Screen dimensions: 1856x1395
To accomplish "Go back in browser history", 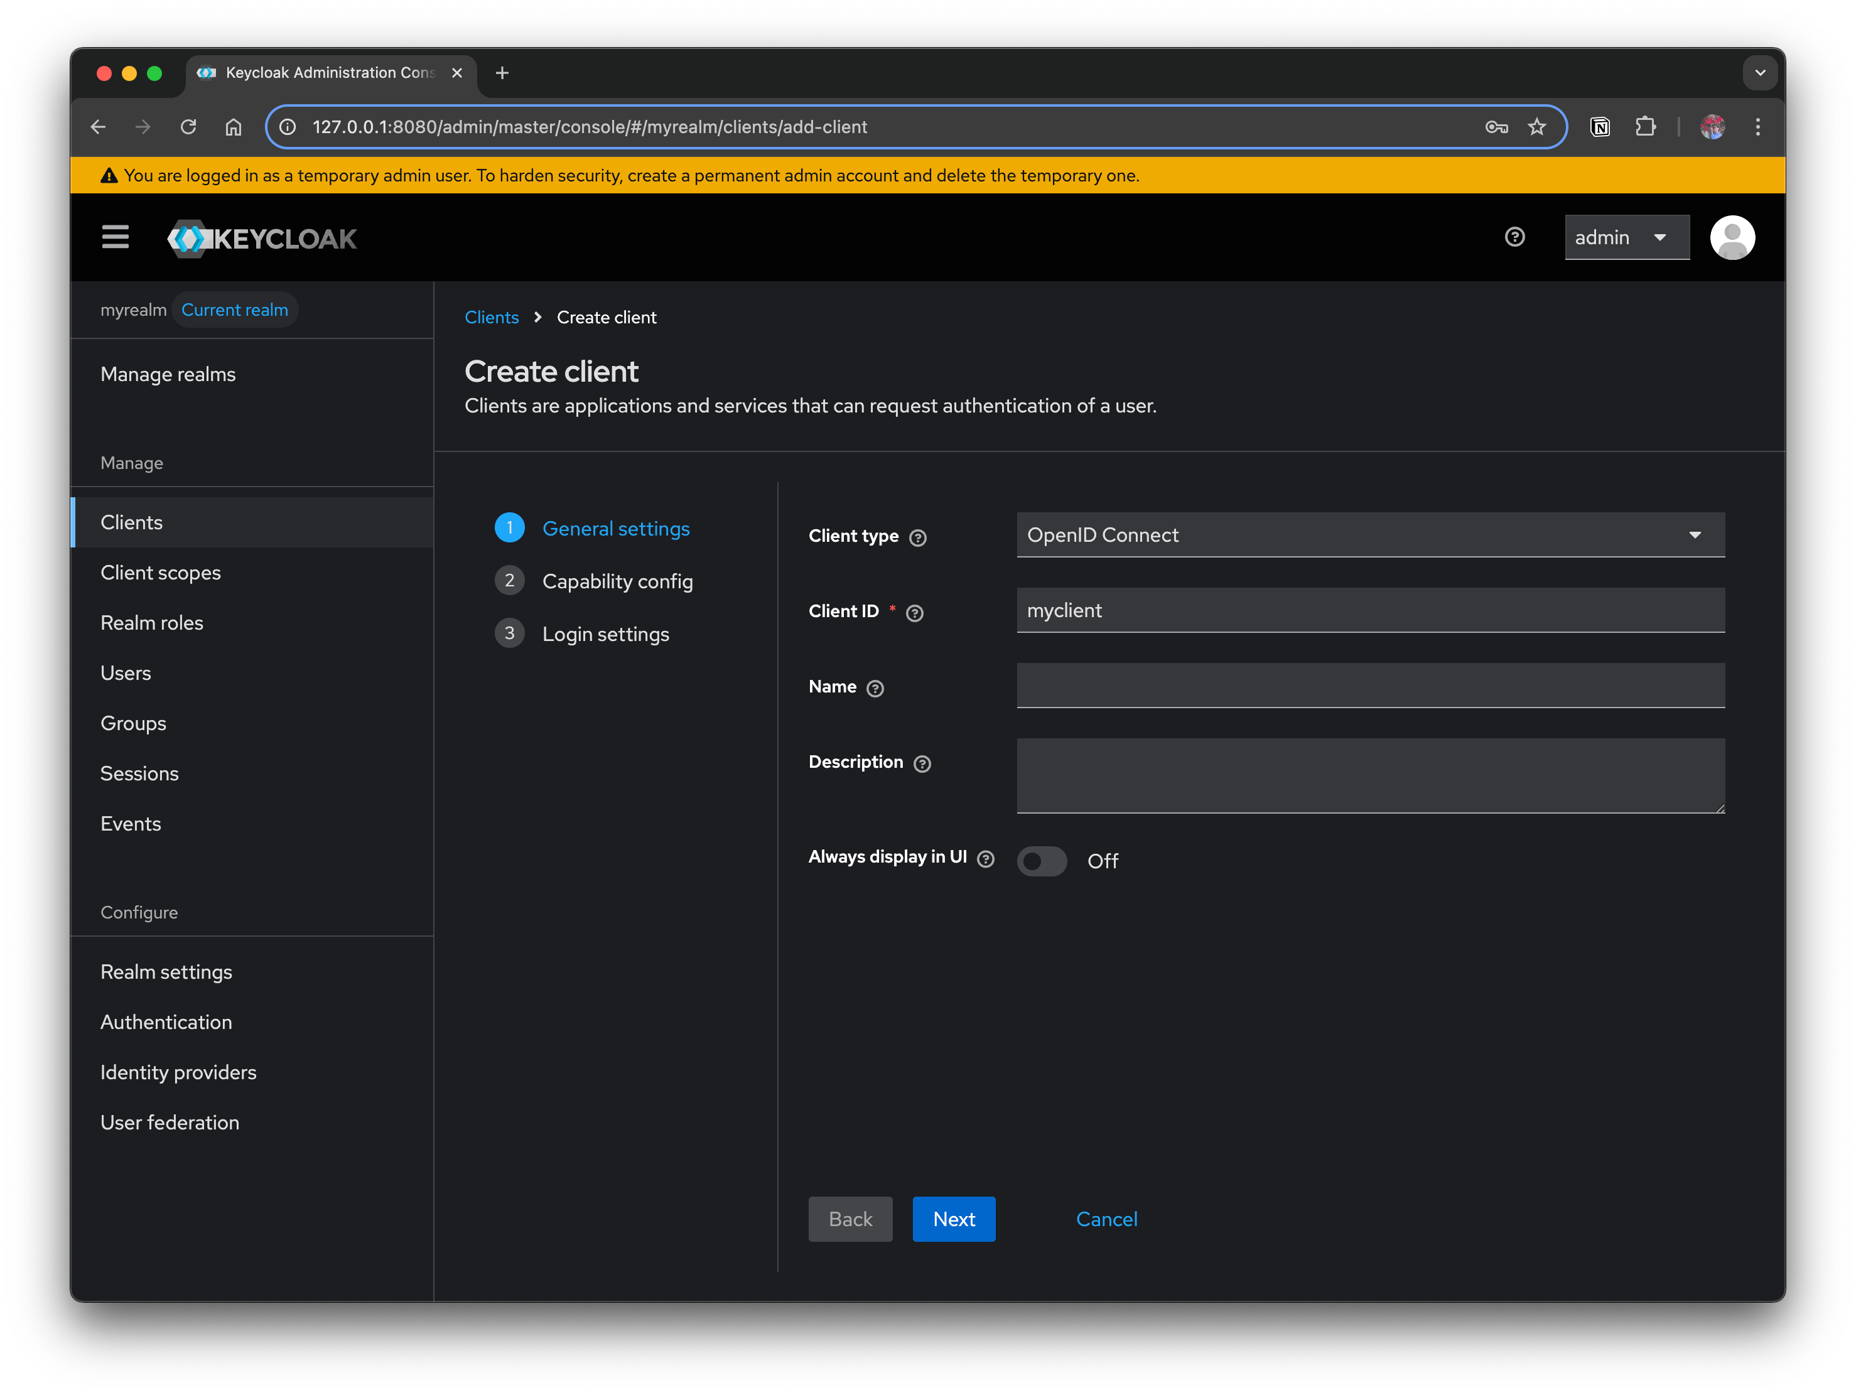I will [x=98, y=127].
